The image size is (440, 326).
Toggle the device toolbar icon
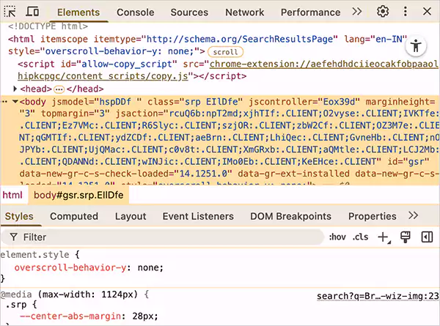coord(32,12)
